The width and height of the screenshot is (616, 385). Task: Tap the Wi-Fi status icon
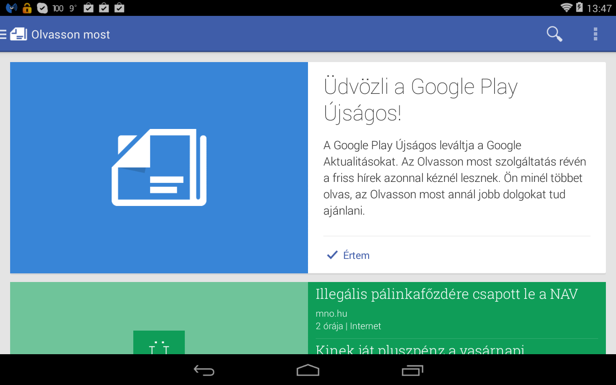[x=566, y=8]
